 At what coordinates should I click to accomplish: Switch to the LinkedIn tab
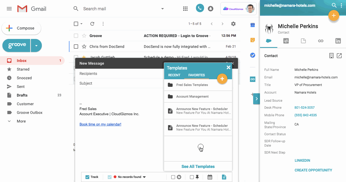[x=338, y=41]
